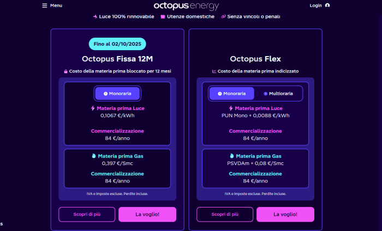The height and width of the screenshot is (231, 382).
Task: Click the lightning bolt icon in Octopus Fissa card
Action: click(93, 108)
